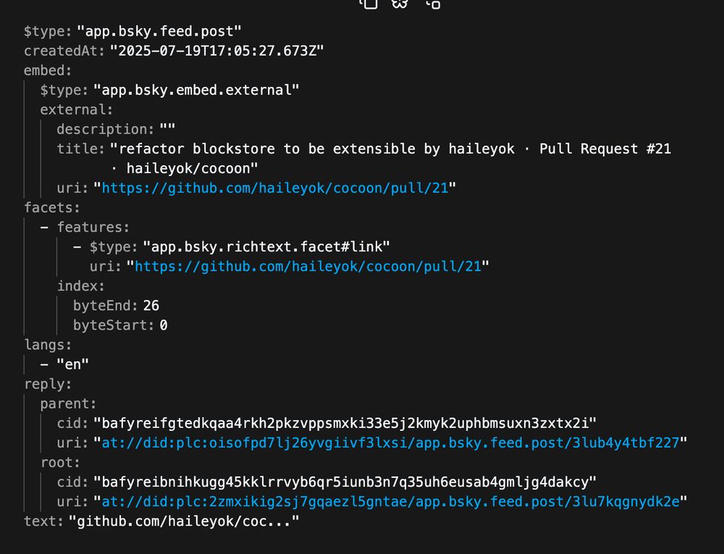The height and width of the screenshot is (554, 724).
Task: Click the "root:" key
Action: pyautogui.click(x=60, y=462)
